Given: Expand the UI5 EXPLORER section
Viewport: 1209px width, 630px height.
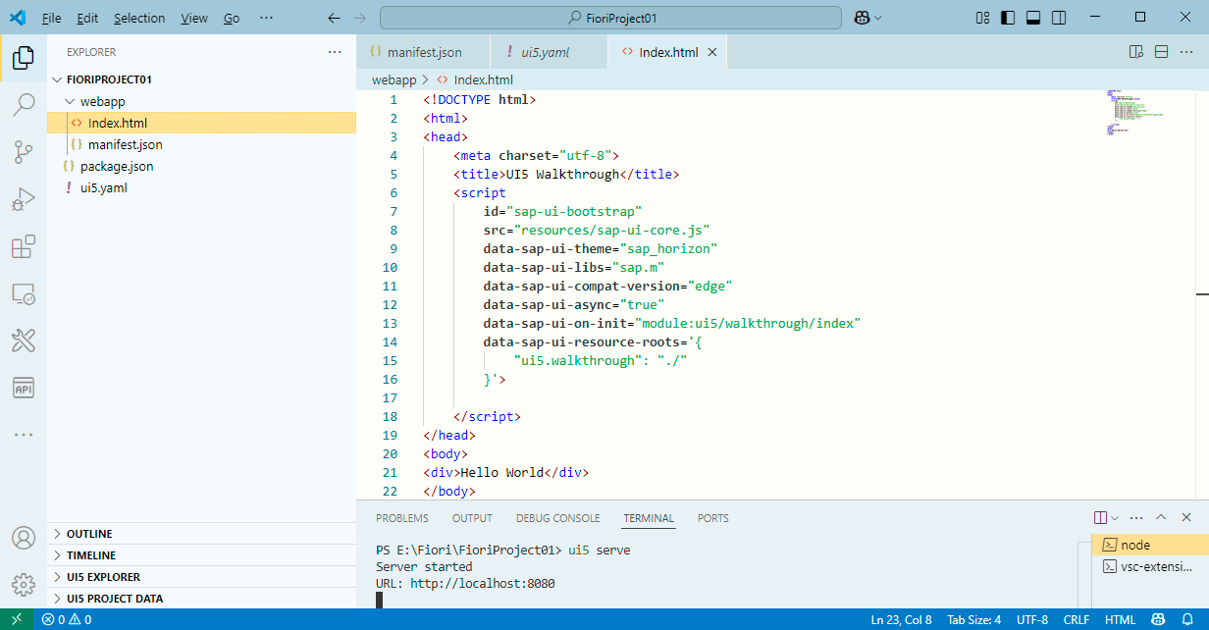Looking at the screenshot, I should [202, 577].
